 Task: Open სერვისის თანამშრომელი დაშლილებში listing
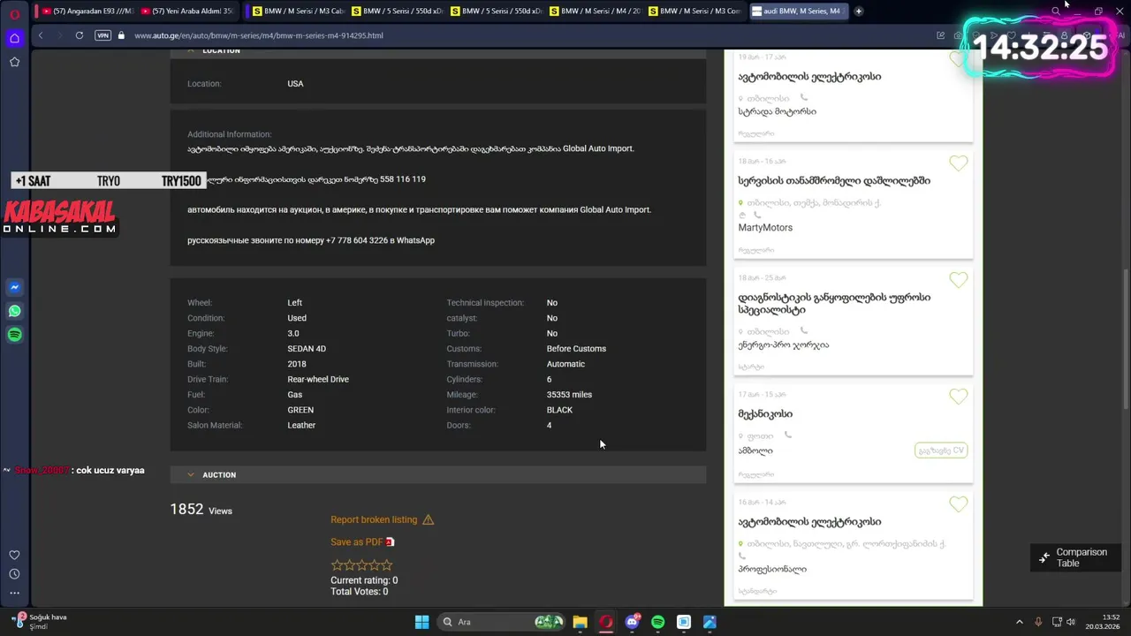[x=834, y=181]
